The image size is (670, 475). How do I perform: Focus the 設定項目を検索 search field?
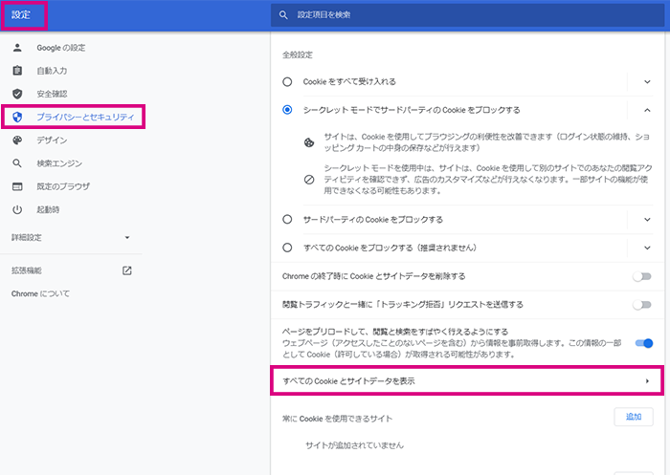(x=467, y=15)
